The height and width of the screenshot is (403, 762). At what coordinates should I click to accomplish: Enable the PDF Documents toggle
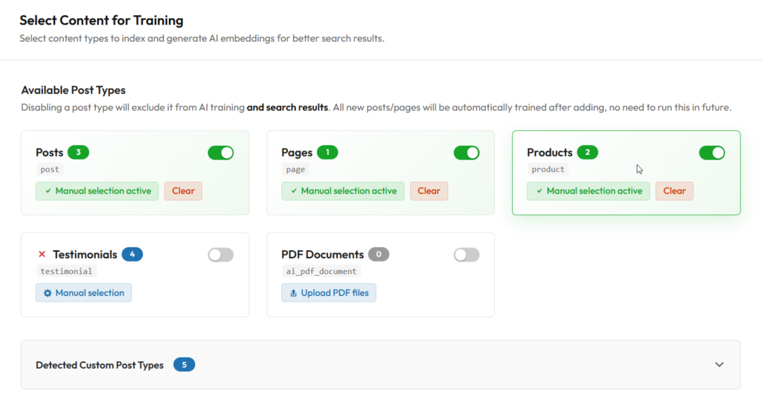(467, 255)
